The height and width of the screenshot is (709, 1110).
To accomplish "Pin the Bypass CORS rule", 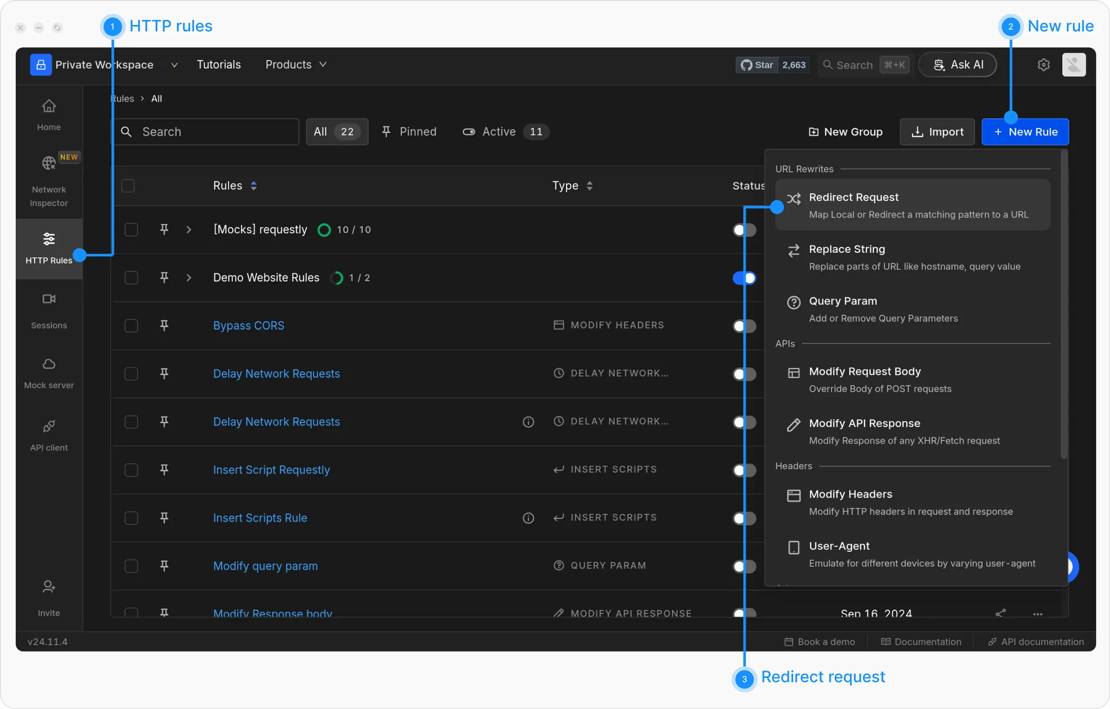I will coord(164,326).
